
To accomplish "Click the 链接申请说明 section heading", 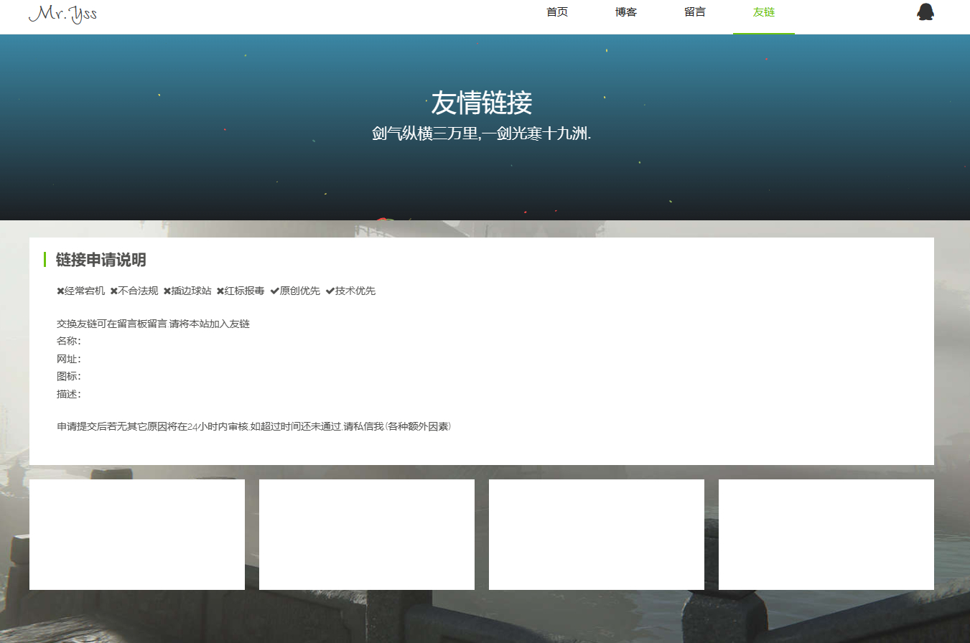I will (101, 260).
